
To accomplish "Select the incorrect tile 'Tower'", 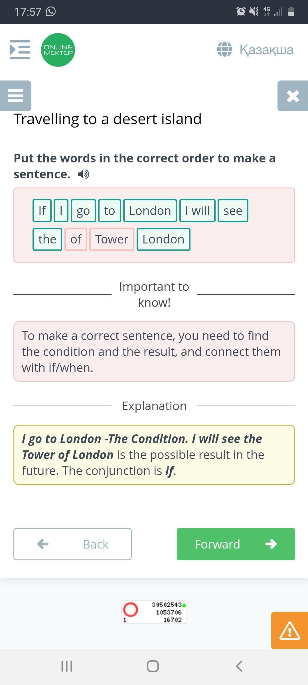I will (x=112, y=239).
